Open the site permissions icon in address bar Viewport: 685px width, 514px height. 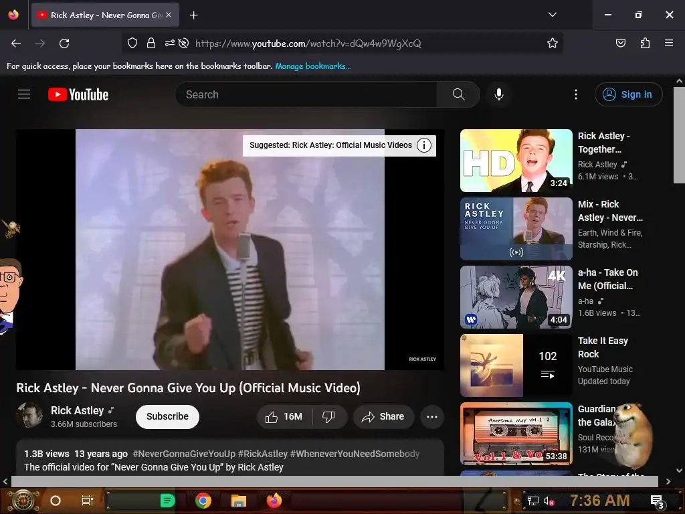point(169,43)
